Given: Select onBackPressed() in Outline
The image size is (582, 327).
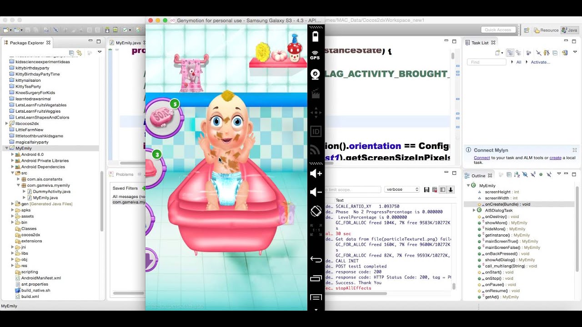Looking at the screenshot, I should coord(503,253).
